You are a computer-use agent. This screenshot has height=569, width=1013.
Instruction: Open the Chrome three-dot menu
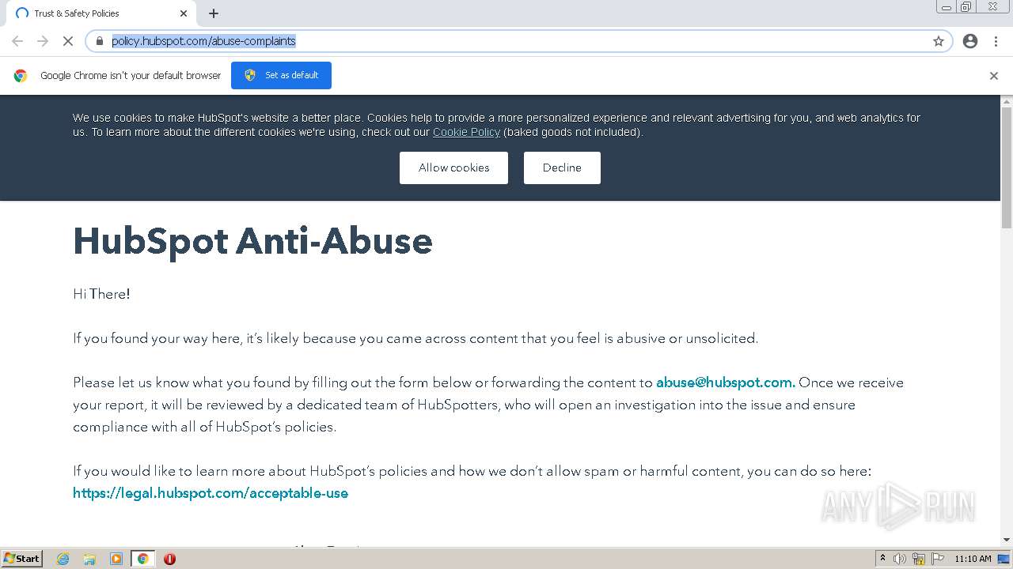(996, 41)
